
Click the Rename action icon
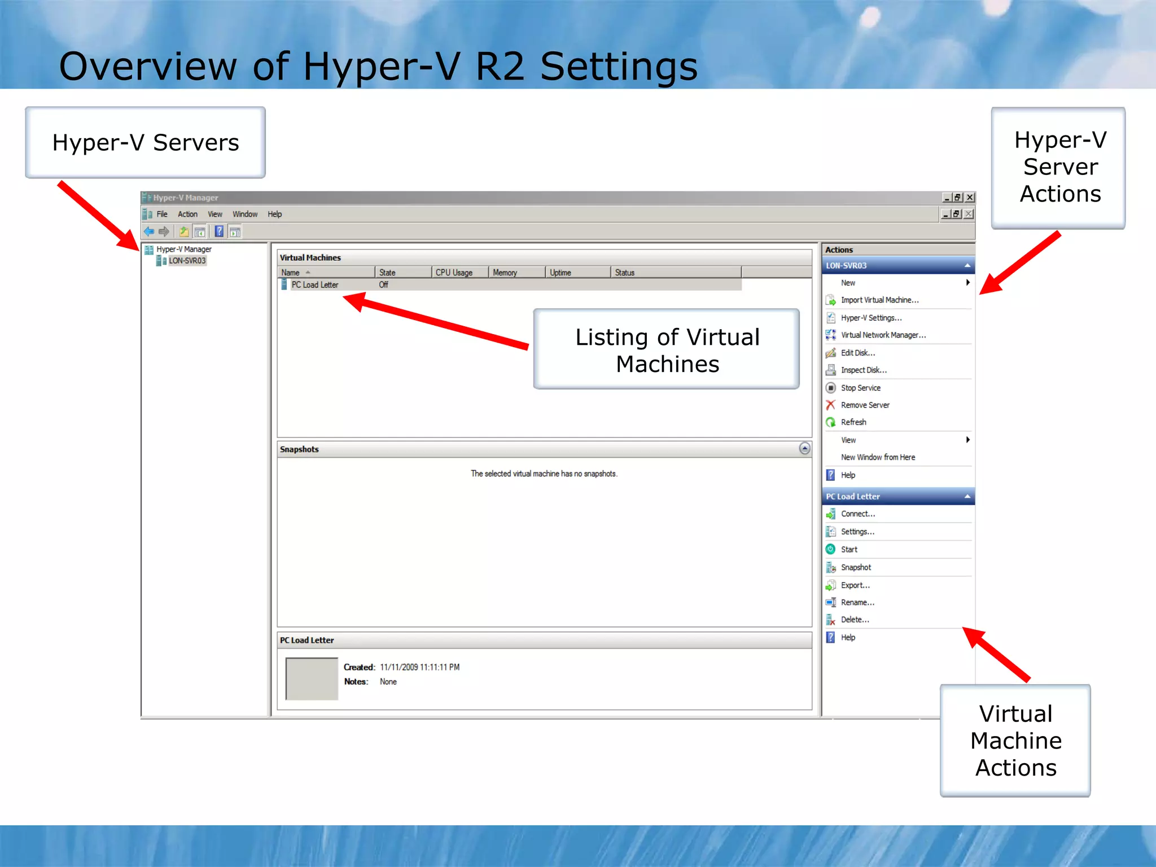[x=831, y=602]
